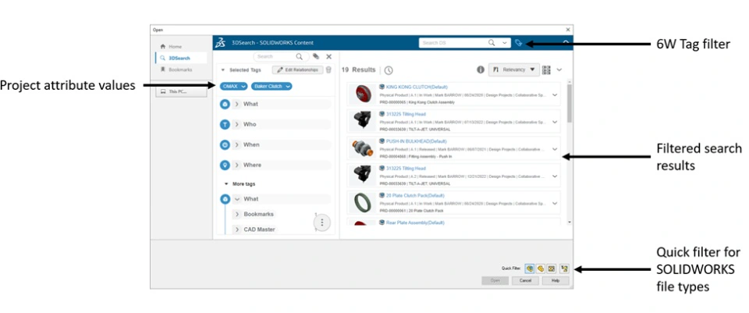
Task: Collapse the Selected Tags section triangle
Action: [222, 69]
